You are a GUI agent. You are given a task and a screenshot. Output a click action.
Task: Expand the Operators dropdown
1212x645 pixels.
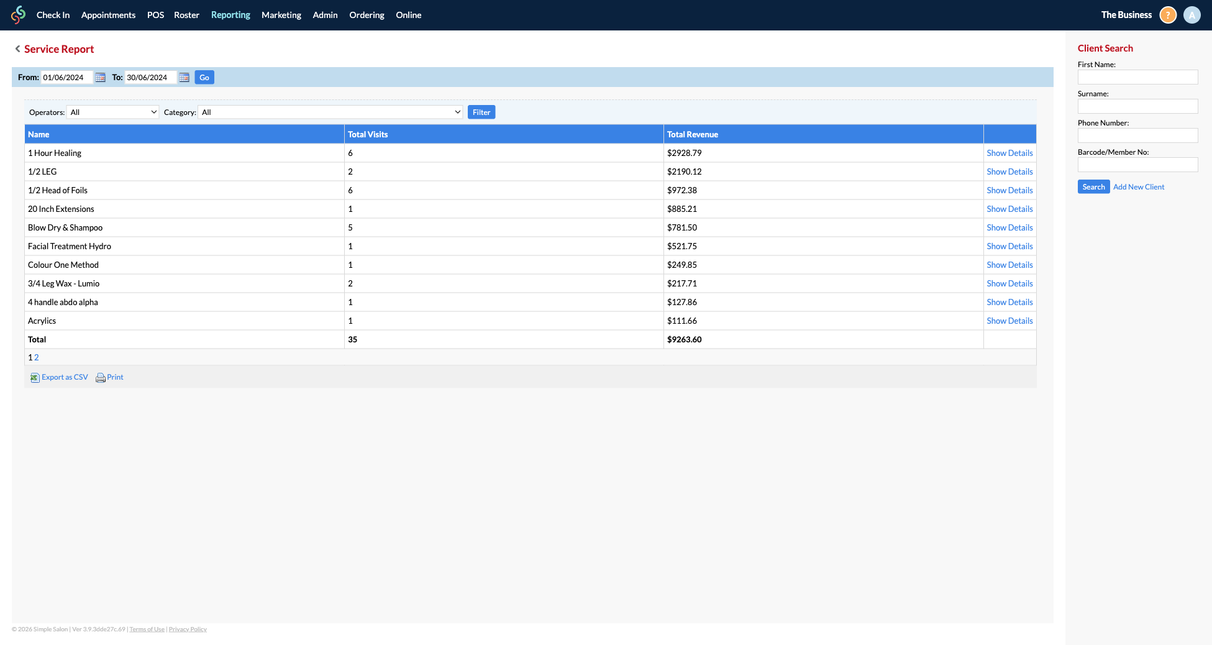click(113, 112)
